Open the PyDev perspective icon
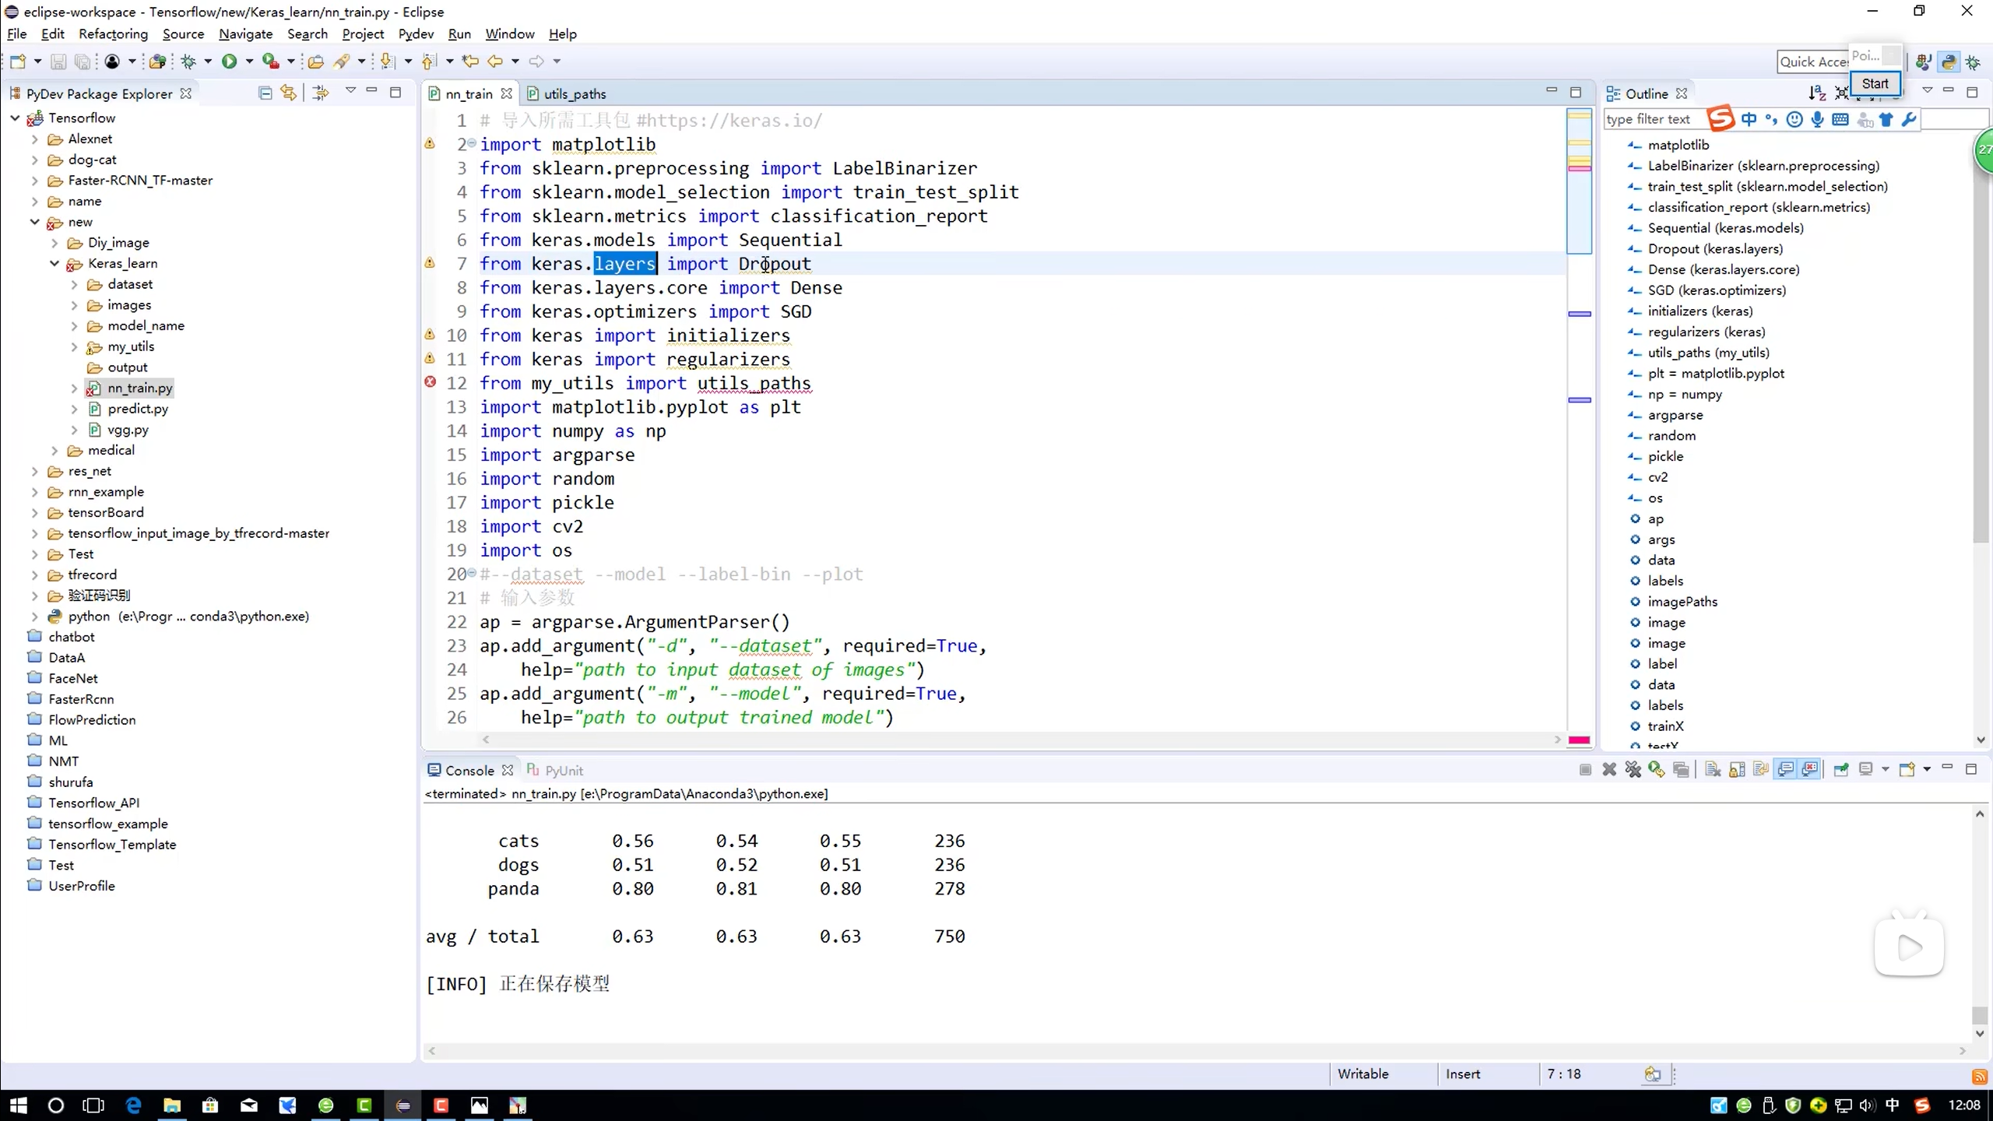This screenshot has width=1993, height=1121. point(1949,61)
